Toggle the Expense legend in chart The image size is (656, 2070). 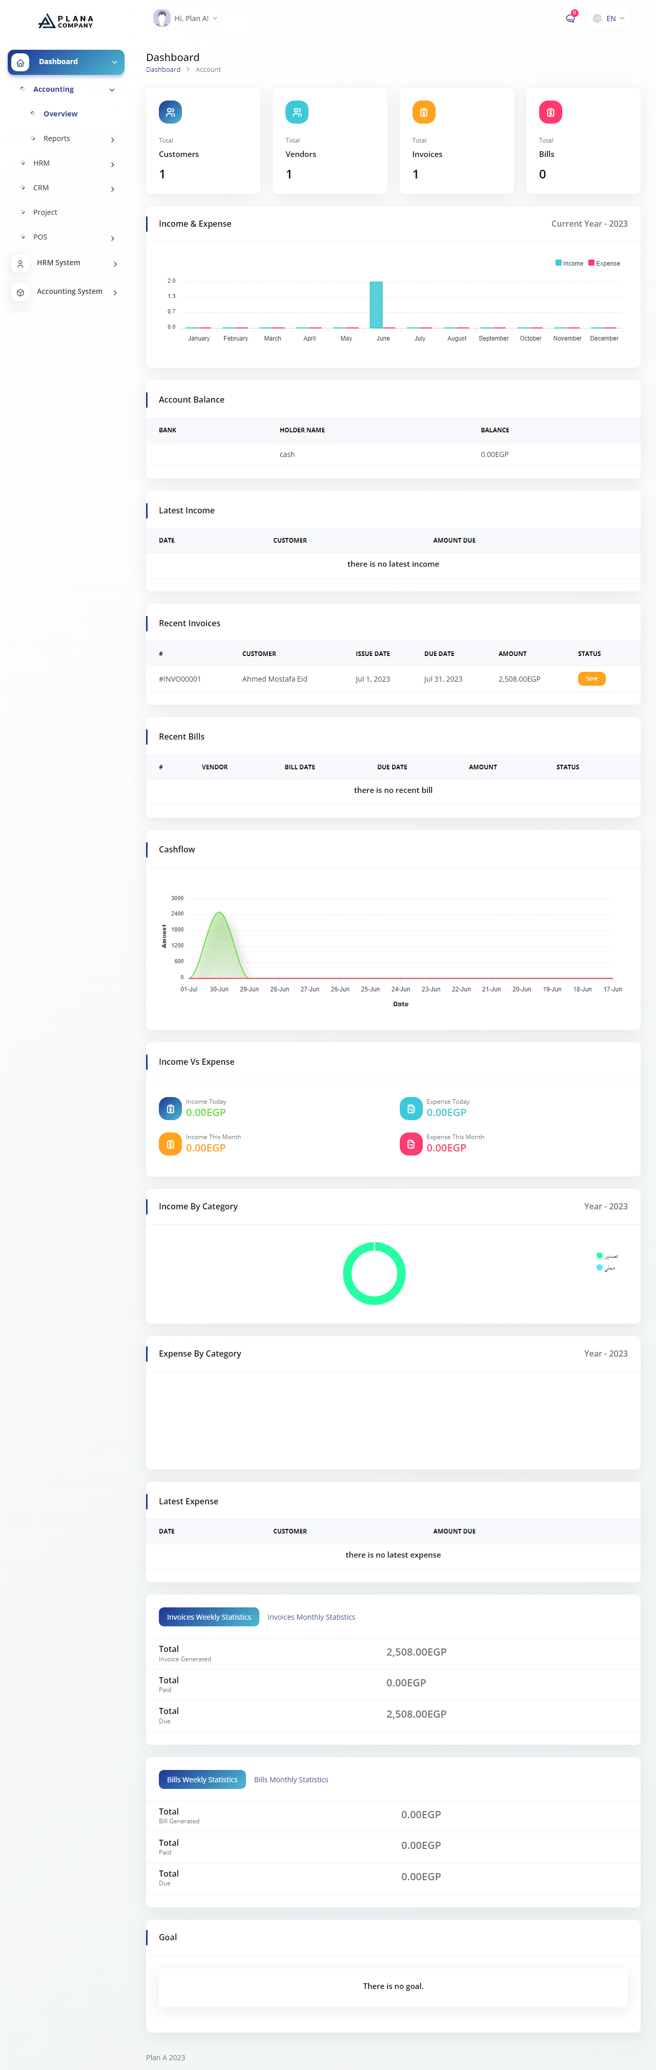point(604,264)
